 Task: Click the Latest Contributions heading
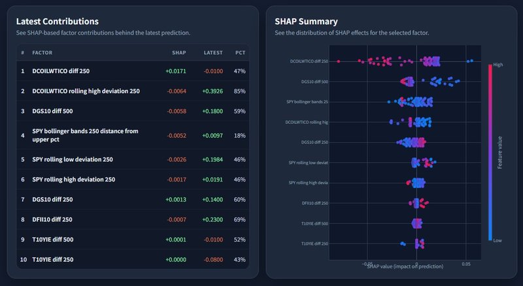[58, 22]
